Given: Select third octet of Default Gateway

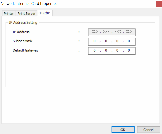Looking at the screenshot, I should (x=117, y=50).
